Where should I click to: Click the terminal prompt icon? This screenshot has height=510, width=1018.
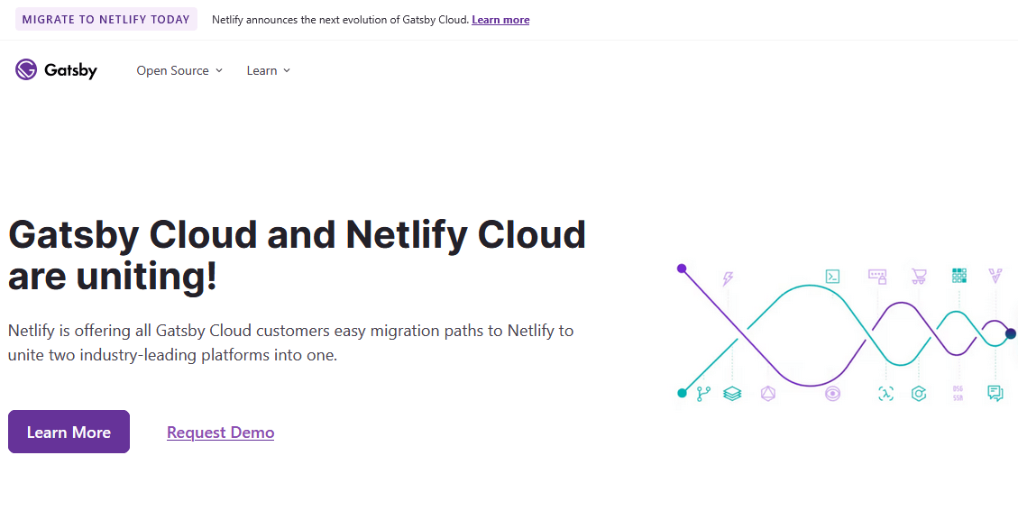coord(832,277)
